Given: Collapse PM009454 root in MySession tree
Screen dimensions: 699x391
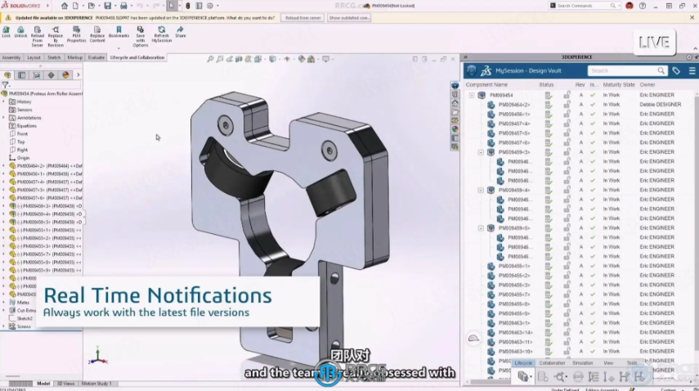Looking at the screenshot, I should (x=472, y=95).
